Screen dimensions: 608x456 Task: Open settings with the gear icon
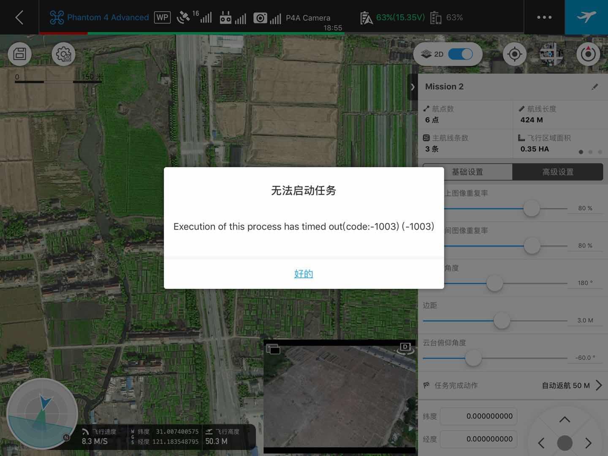pyautogui.click(x=63, y=54)
